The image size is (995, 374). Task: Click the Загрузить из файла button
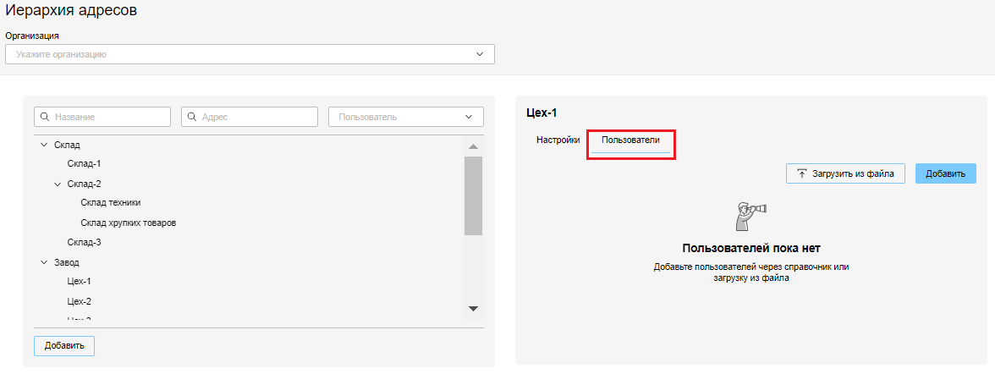pyautogui.click(x=846, y=173)
